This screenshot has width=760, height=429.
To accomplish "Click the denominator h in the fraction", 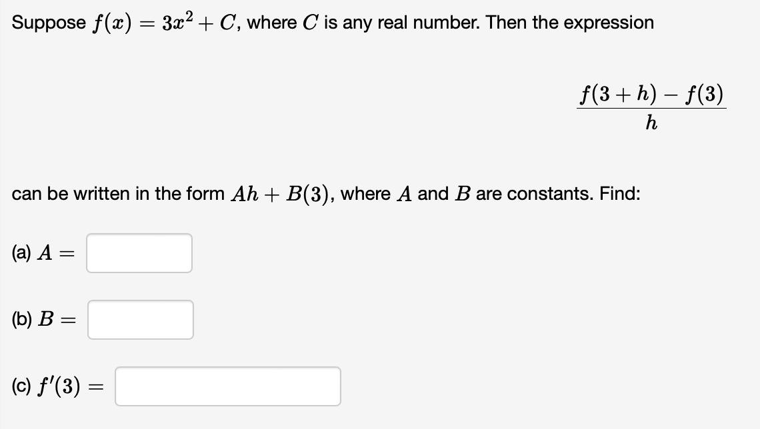I will (650, 123).
